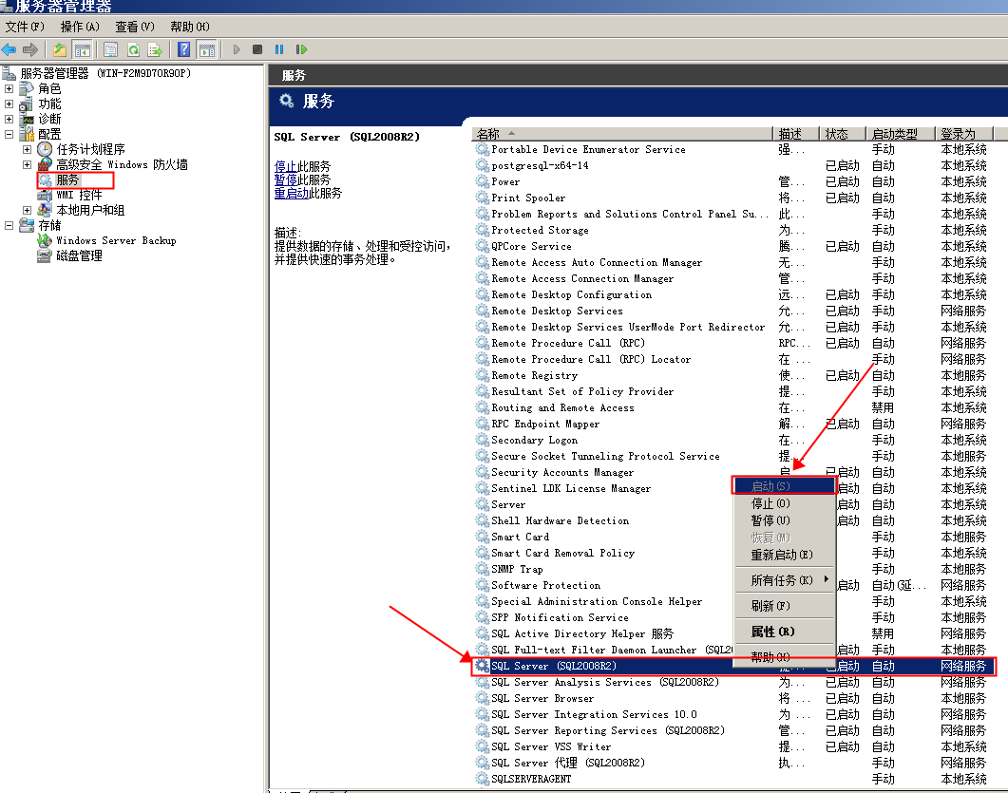Open Help via blue question mark icon
Screen dimensions: 1008x793
(184, 49)
